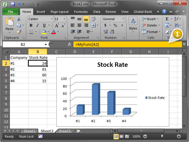Toggle Align Text Right

(x=86, y=25)
